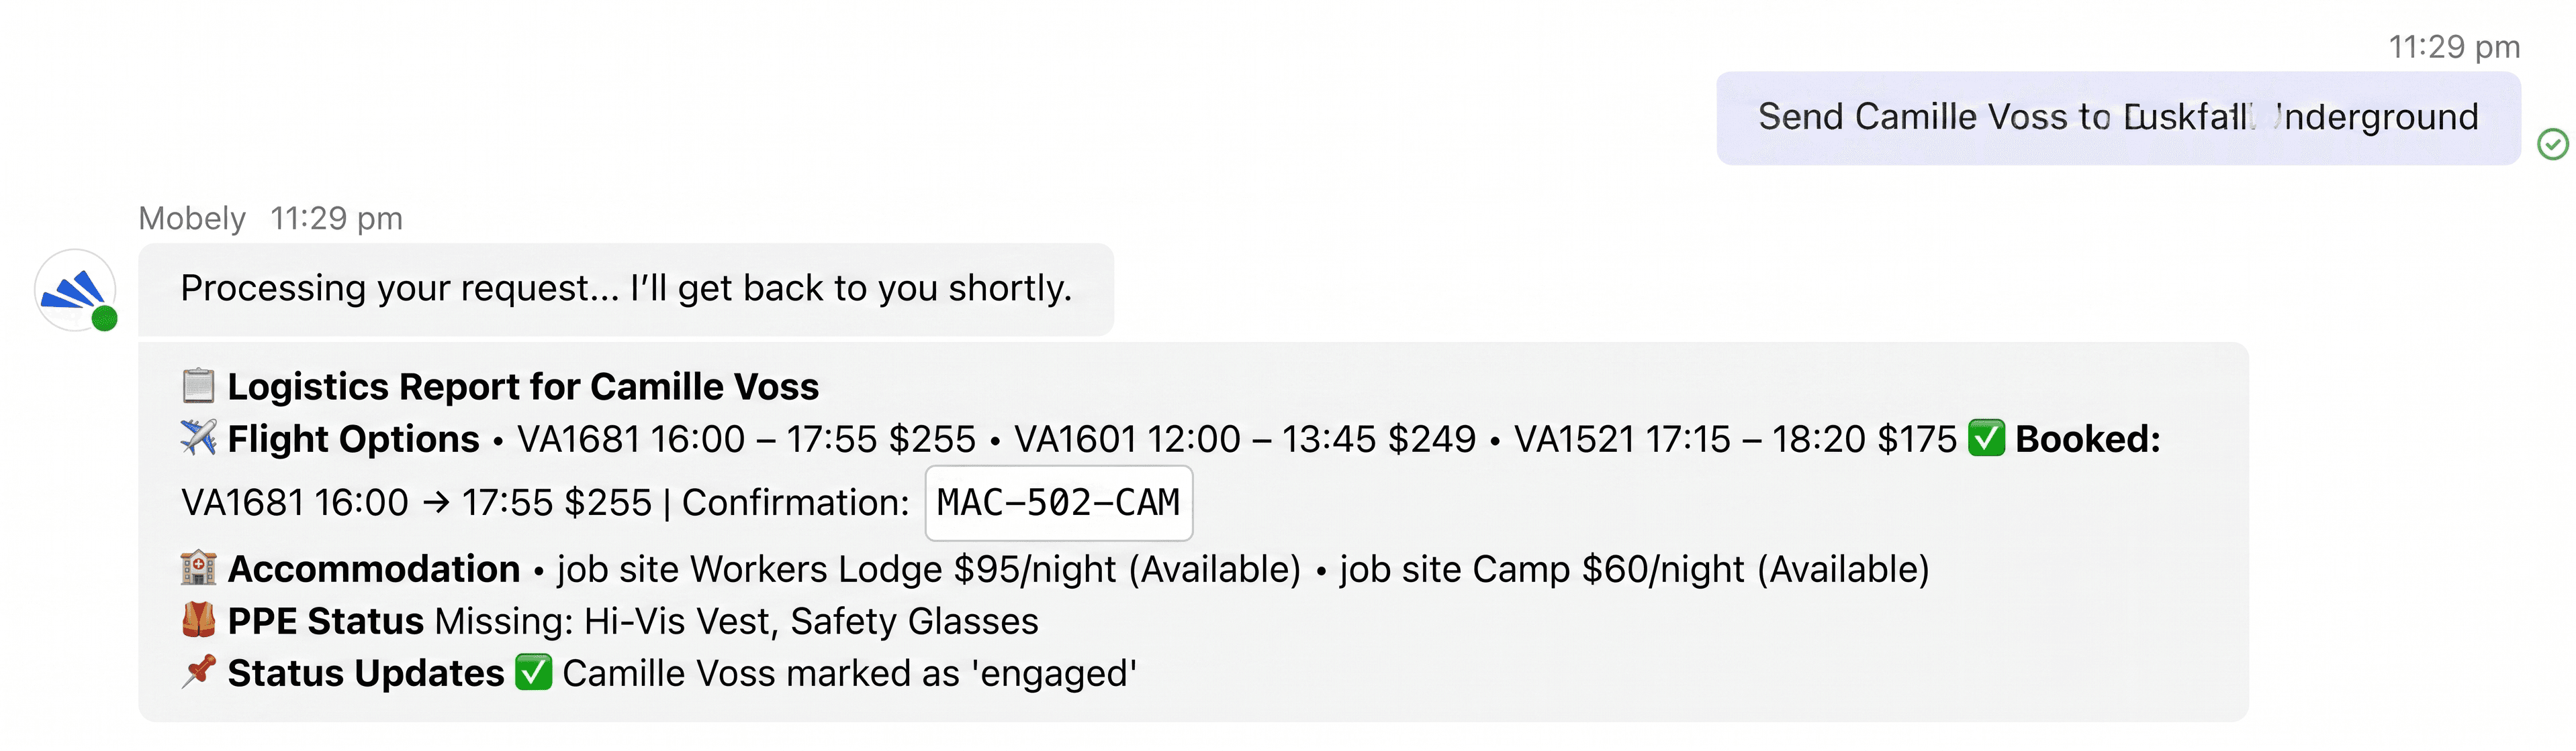Open the Processing your request message bubble
2576x751 pixels.
[626, 288]
